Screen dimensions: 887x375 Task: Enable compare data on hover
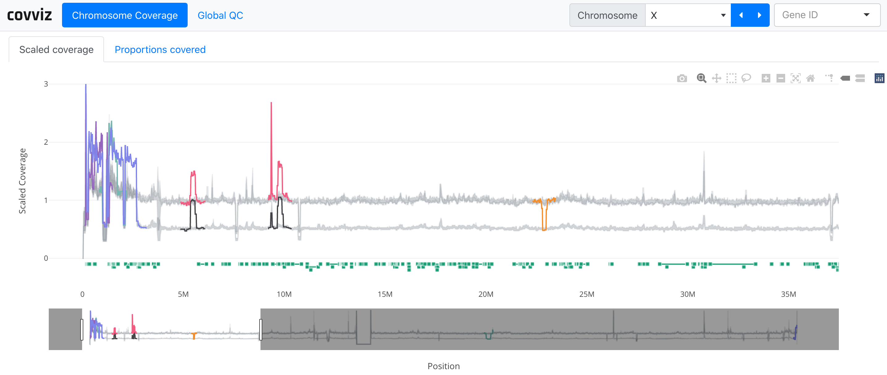(860, 78)
